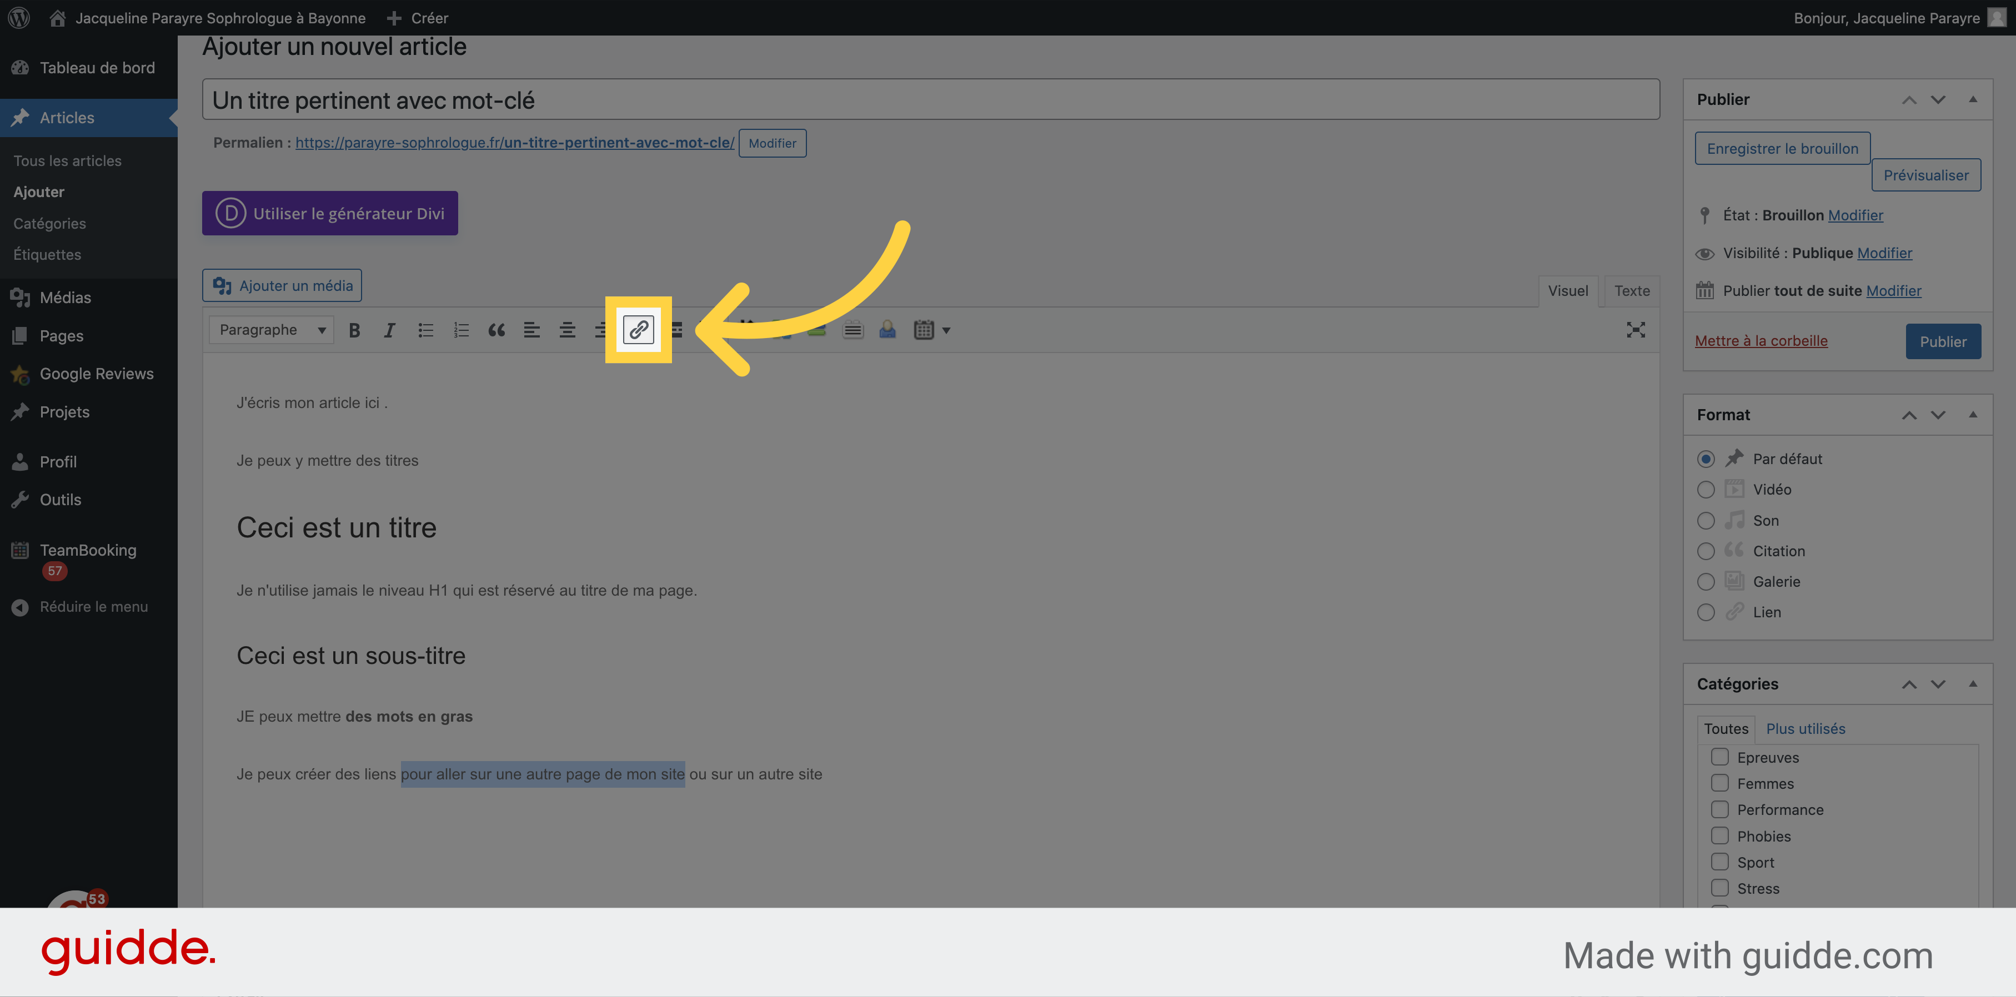This screenshot has height=997, width=2016.
Task: Click the home icon beside the site name
Action: click(x=57, y=17)
